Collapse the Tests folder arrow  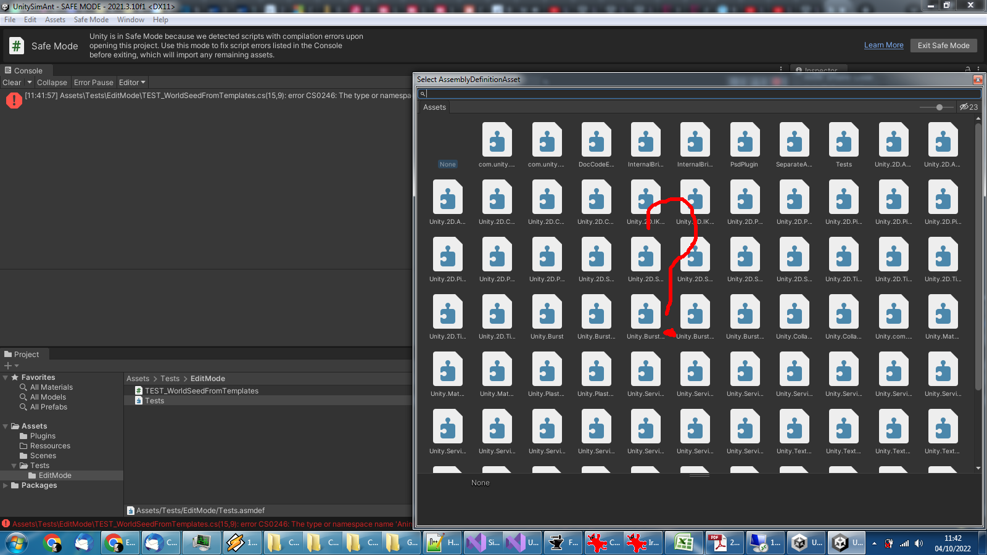pyautogui.click(x=14, y=466)
